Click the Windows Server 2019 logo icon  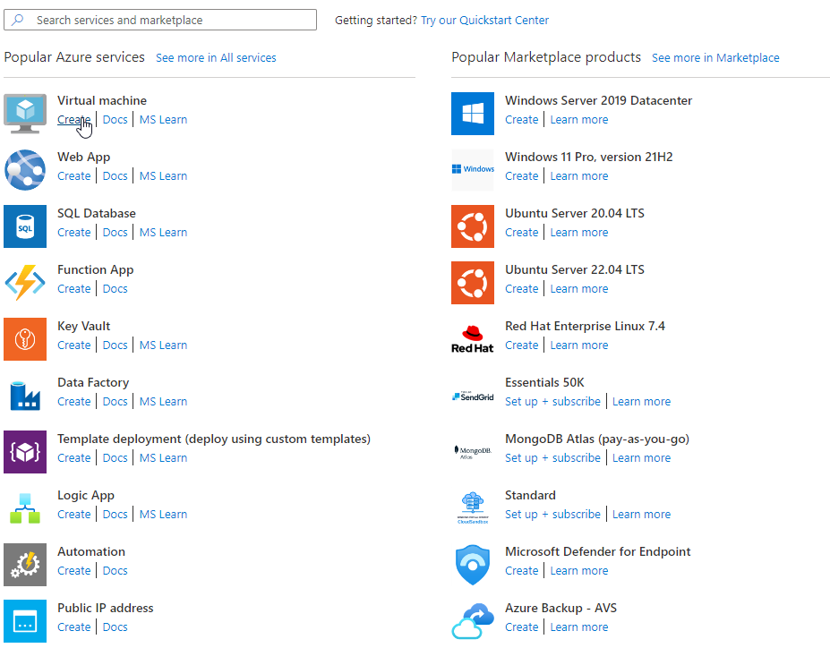473,114
